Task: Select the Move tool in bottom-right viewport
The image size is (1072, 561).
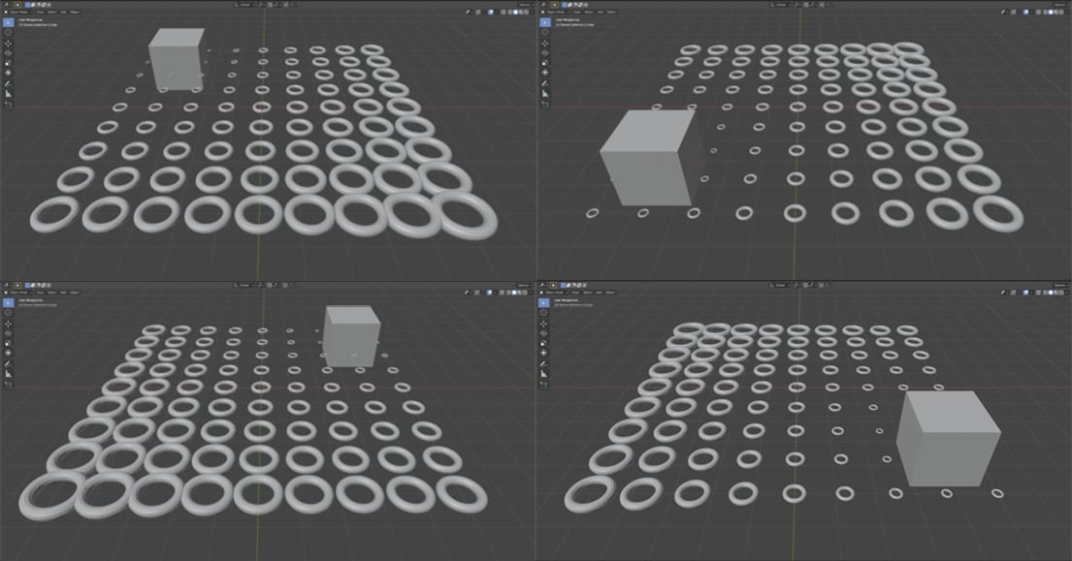Action: pyautogui.click(x=545, y=324)
